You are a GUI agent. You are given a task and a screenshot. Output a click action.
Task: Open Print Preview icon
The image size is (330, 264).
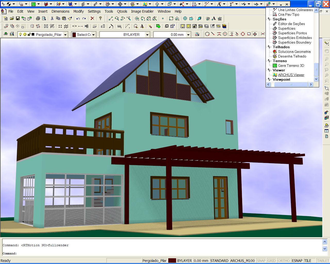[x=44, y=19]
